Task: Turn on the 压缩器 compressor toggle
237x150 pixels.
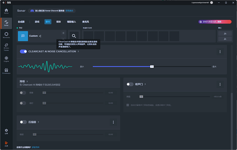Action: pyautogui.click(x=23, y=122)
